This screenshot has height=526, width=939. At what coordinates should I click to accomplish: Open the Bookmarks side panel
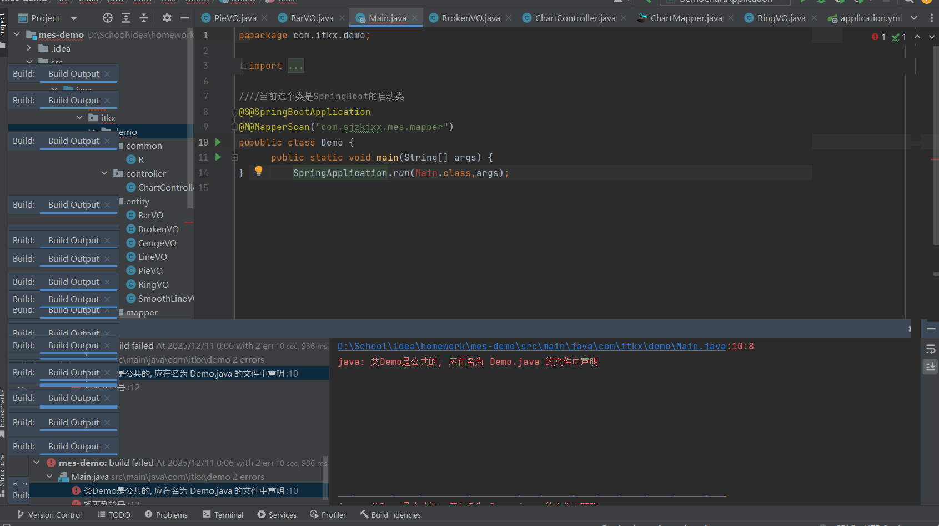[x=3, y=413]
